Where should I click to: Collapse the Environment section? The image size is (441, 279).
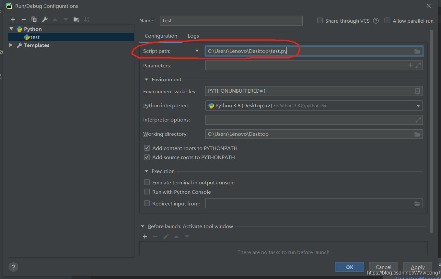(x=146, y=80)
